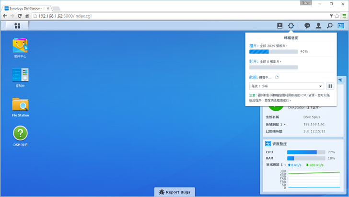Open the Resource Monitor widget icon
349x197 pixels.
coord(268,144)
